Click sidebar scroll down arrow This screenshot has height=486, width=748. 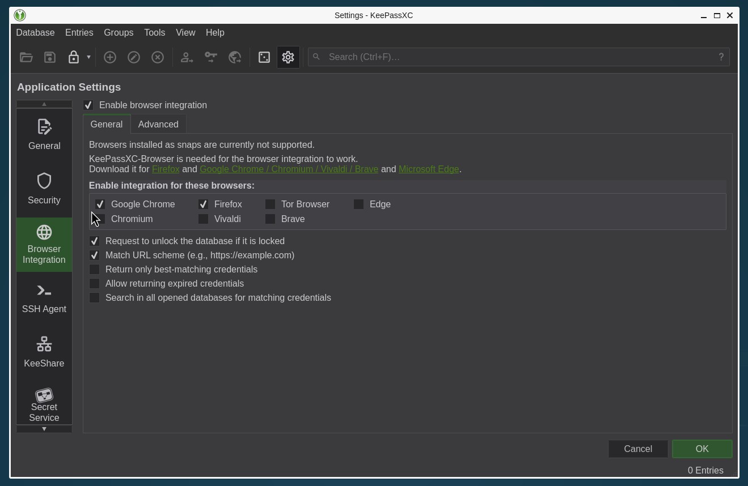point(44,429)
